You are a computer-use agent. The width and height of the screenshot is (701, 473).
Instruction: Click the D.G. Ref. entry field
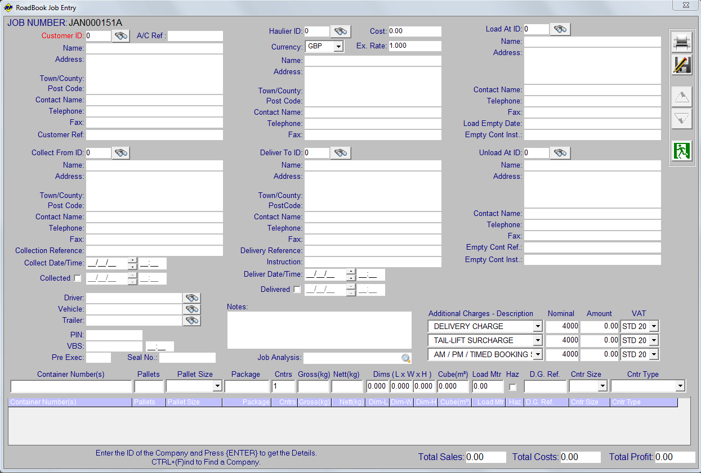(x=545, y=386)
